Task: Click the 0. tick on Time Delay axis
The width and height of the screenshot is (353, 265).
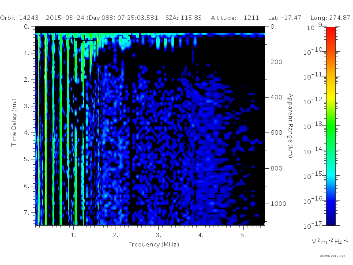Action: (27, 26)
